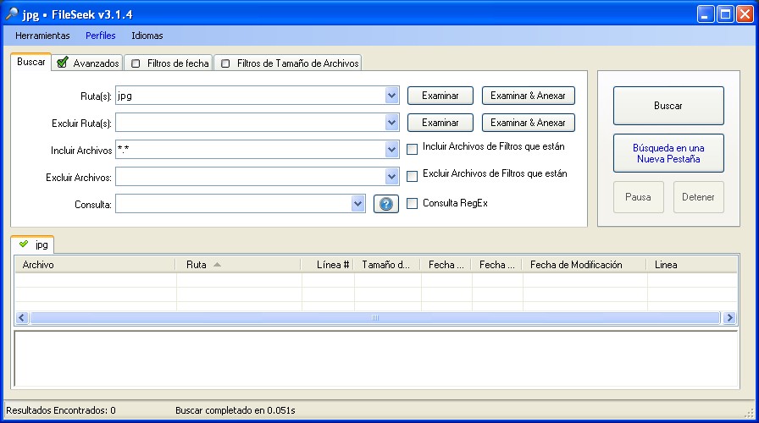
Task: Expand the Ruta(s) dropdown arrow
Action: [391, 96]
